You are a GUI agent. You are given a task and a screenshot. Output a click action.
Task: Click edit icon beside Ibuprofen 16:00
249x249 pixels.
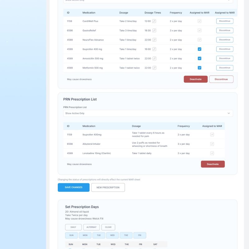(154, 49)
